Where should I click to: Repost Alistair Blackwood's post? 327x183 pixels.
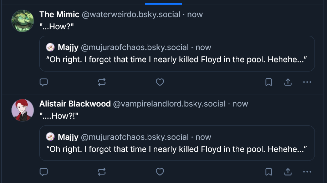click(x=102, y=172)
